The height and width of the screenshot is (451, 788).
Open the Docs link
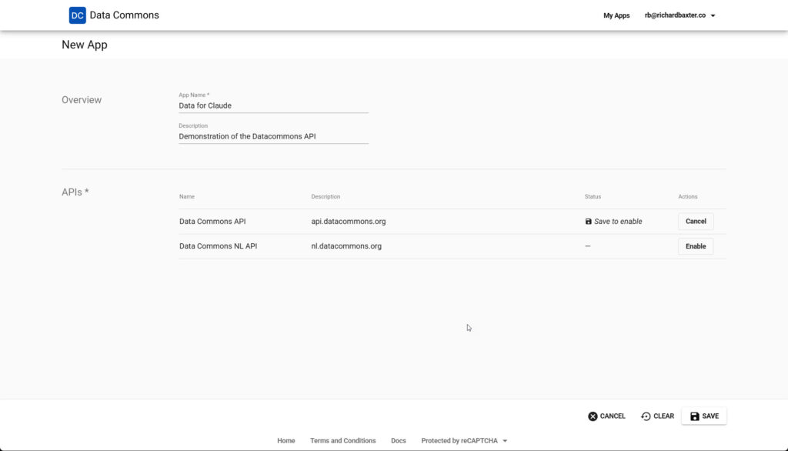pos(398,440)
